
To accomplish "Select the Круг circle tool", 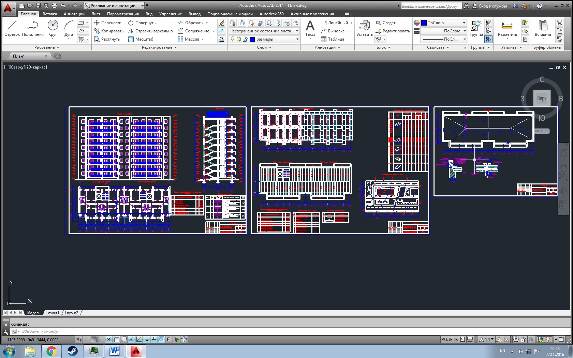I will coord(53,28).
